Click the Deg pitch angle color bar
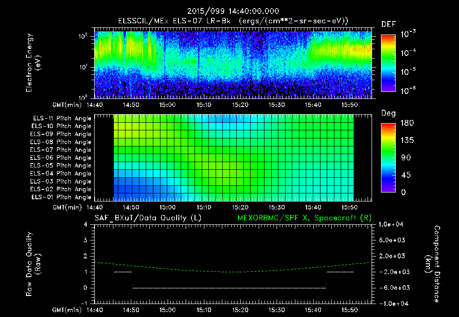This screenshot has width=459, height=317. (x=388, y=158)
